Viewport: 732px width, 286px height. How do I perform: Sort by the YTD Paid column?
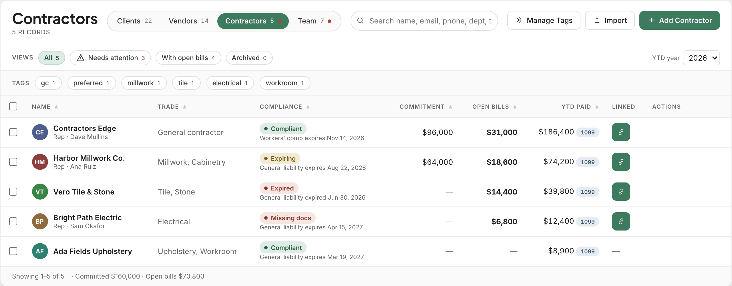(580, 107)
